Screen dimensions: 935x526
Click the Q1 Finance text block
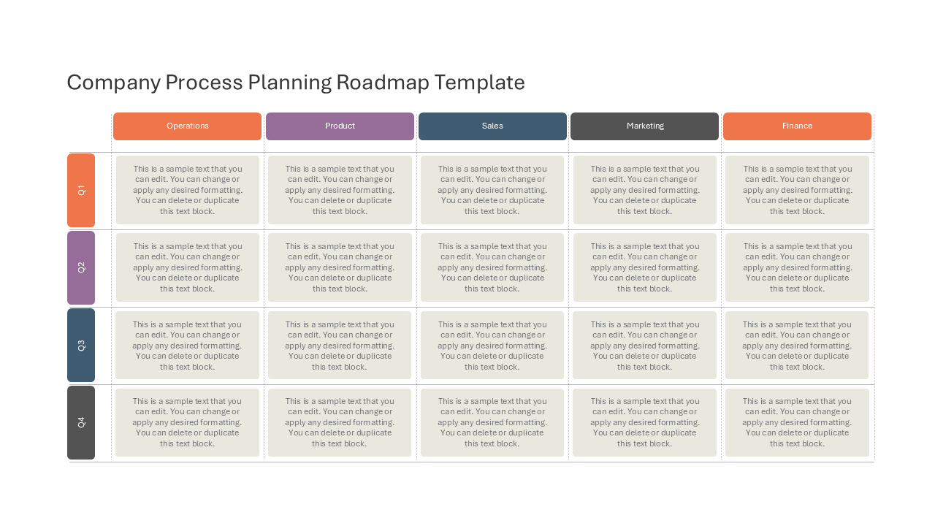797,190
